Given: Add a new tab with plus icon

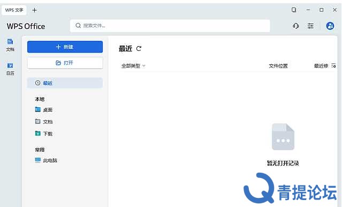Looking at the screenshot, I should coord(34,10).
